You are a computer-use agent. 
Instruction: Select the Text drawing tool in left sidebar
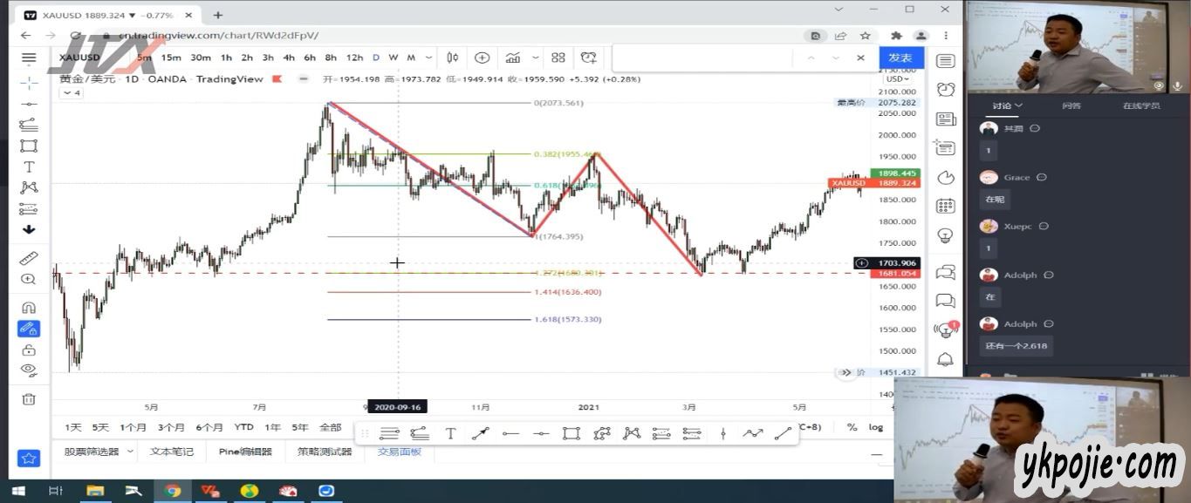29,167
